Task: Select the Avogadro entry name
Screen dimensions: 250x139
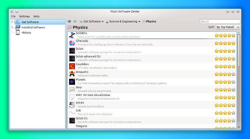Action: [x=82, y=72]
